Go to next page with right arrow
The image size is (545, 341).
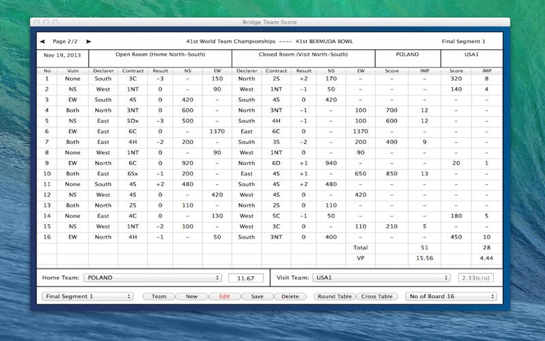point(89,42)
